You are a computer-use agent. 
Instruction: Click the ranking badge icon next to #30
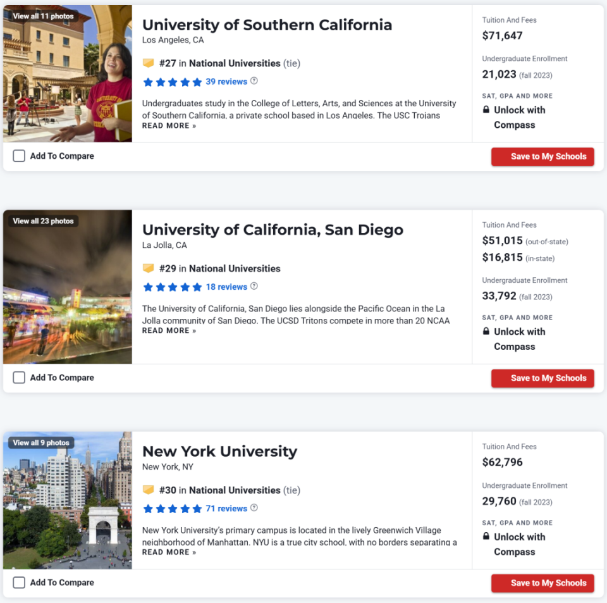point(148,490)
